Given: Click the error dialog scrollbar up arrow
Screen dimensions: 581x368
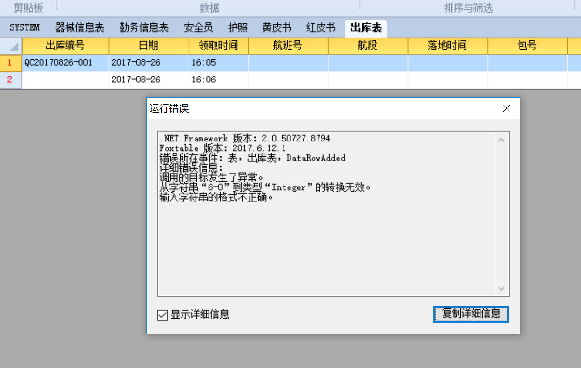Looking at the screenshot, I should 501,140.
